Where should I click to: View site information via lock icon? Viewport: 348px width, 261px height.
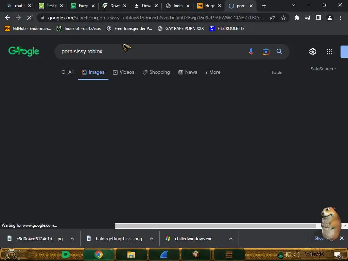coord(42,18)
